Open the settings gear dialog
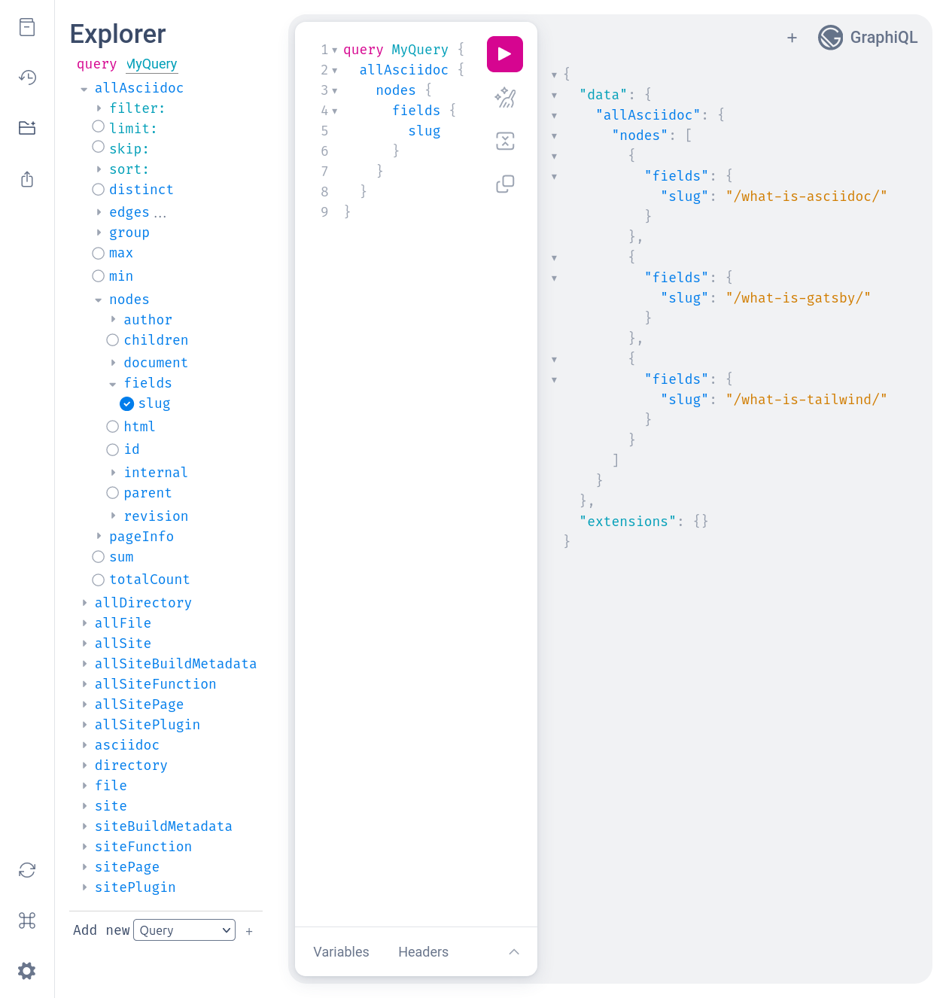 (x=27, y=971)
